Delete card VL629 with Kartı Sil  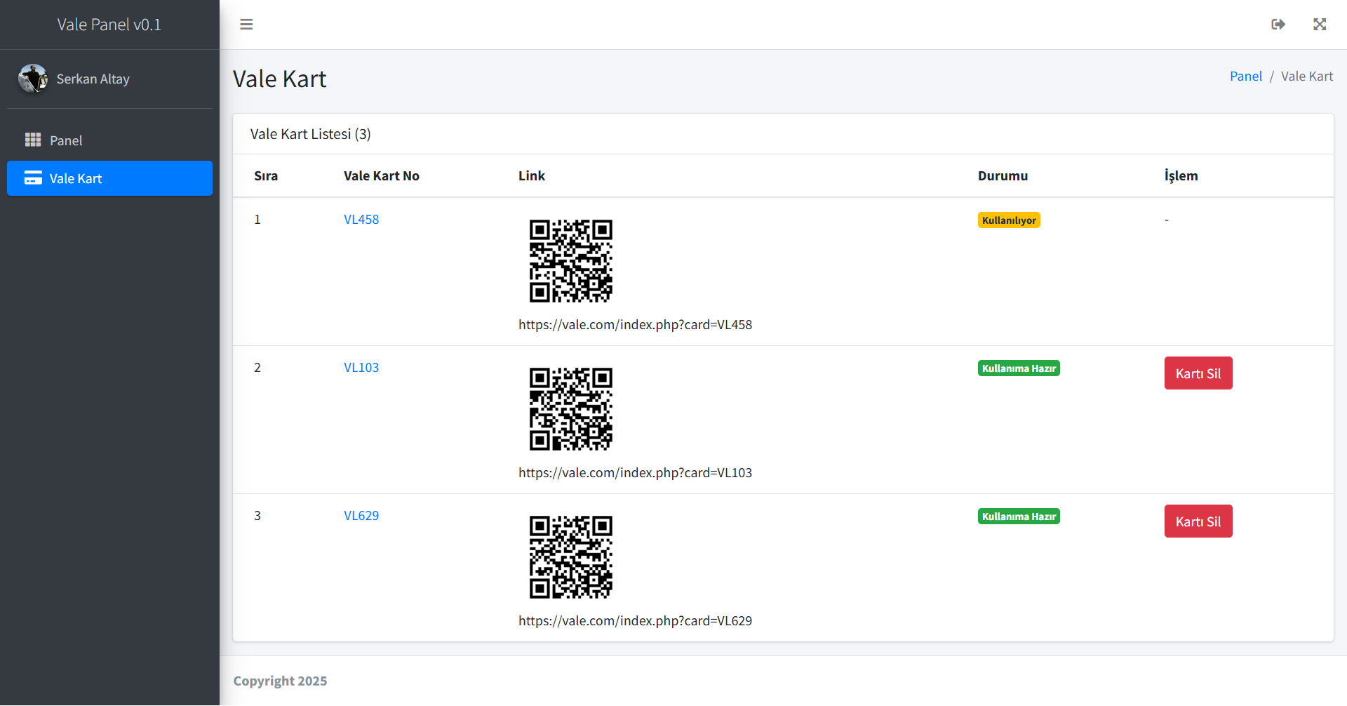click(1198, 521)
